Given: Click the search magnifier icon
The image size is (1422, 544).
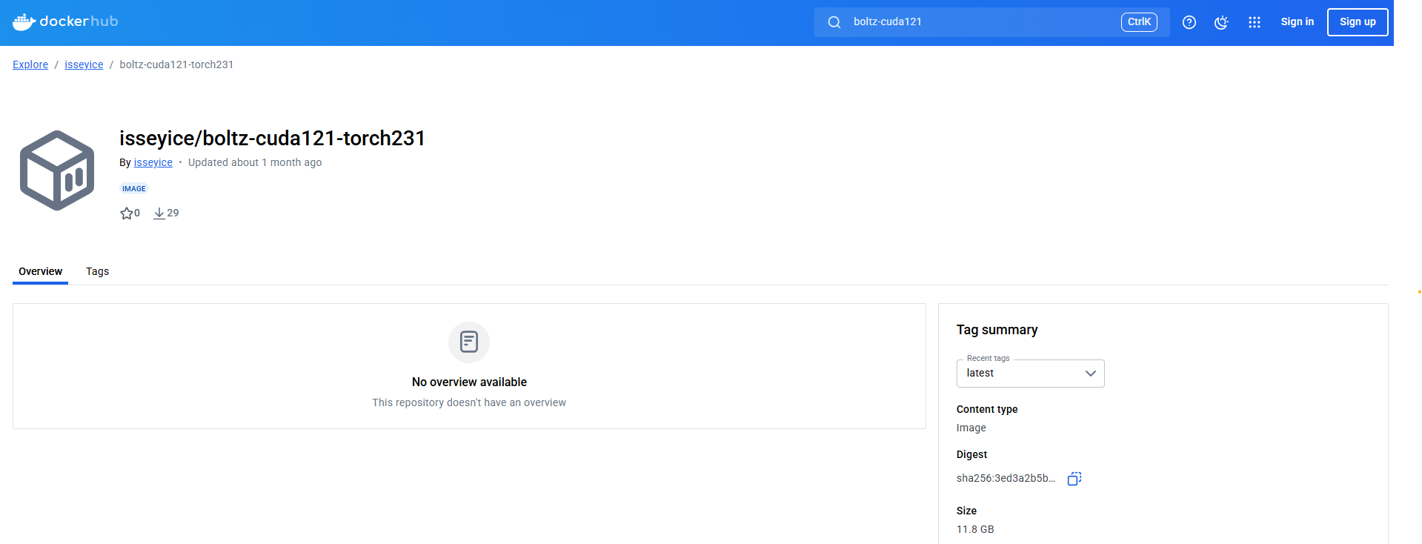Looking at the screenshot, I should tap(834, 22).
